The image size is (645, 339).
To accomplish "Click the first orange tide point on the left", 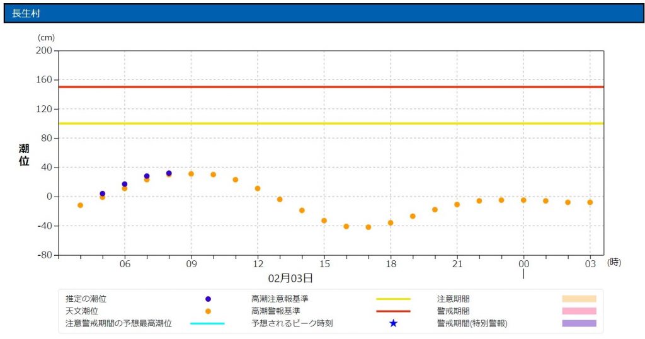I will pos(80,205).
